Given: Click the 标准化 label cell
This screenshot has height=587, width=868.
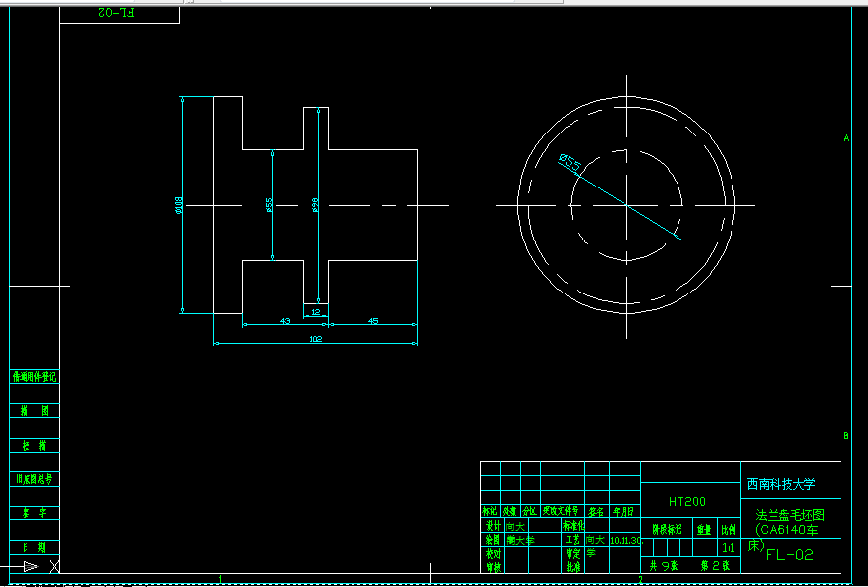Looking at the screenshot, I should coord(573,525).
